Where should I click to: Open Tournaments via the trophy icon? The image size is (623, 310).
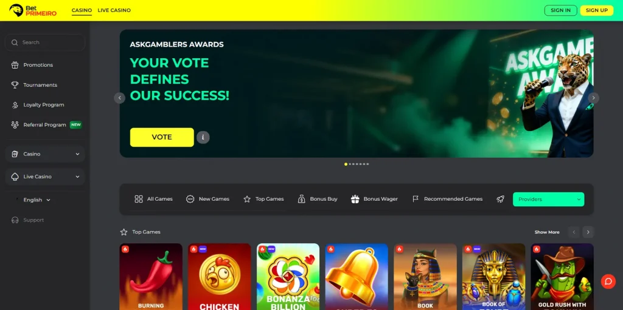tap(15, 85)
